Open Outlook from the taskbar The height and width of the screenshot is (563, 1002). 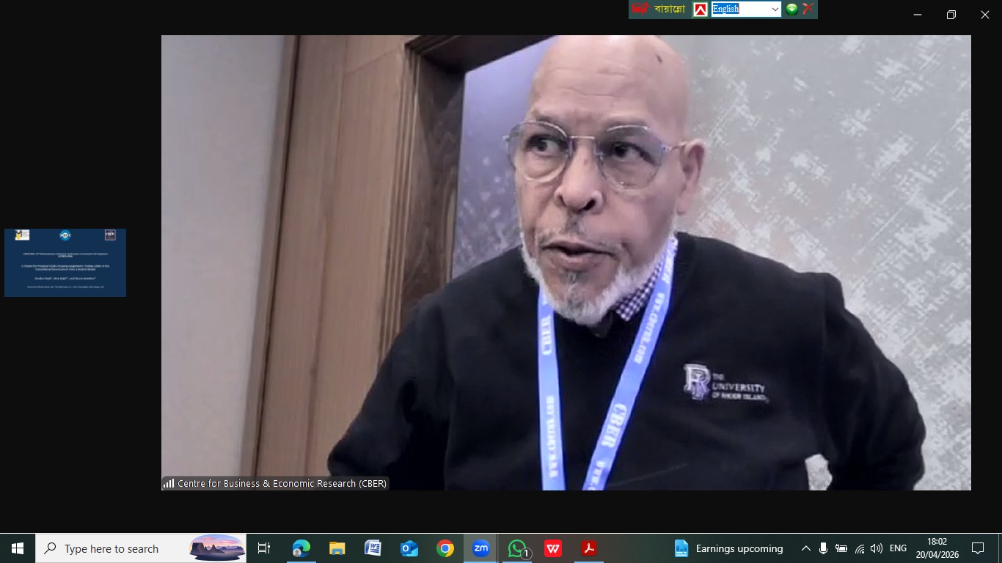click(409, 548)
